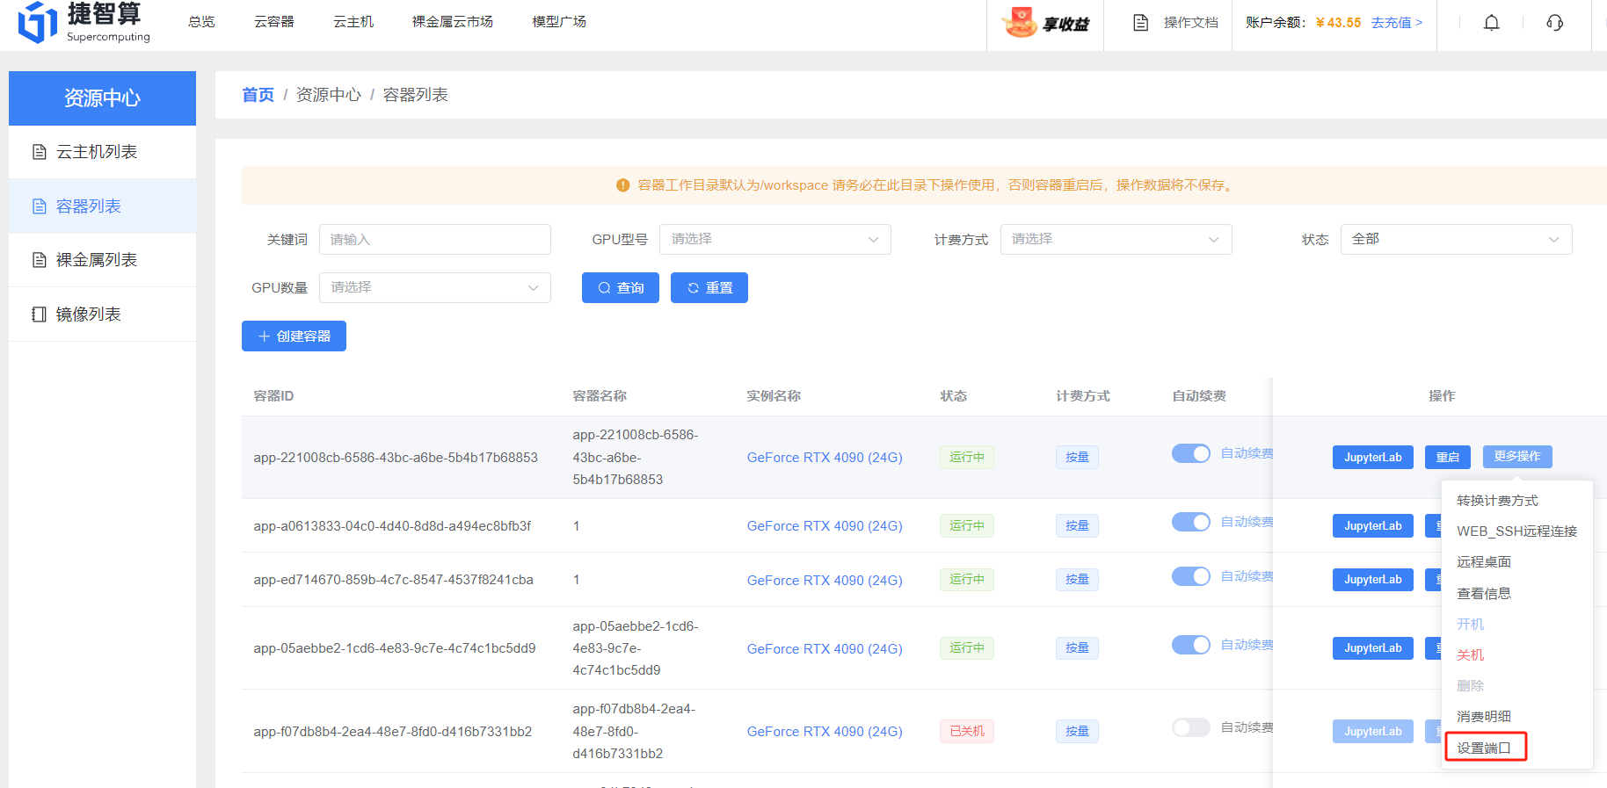Open the 云容器 top navigation tab

click(274, 22)
